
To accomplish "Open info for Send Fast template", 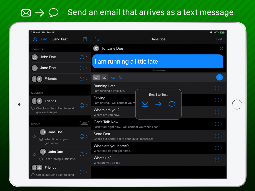I will click(x=217, y=136).
